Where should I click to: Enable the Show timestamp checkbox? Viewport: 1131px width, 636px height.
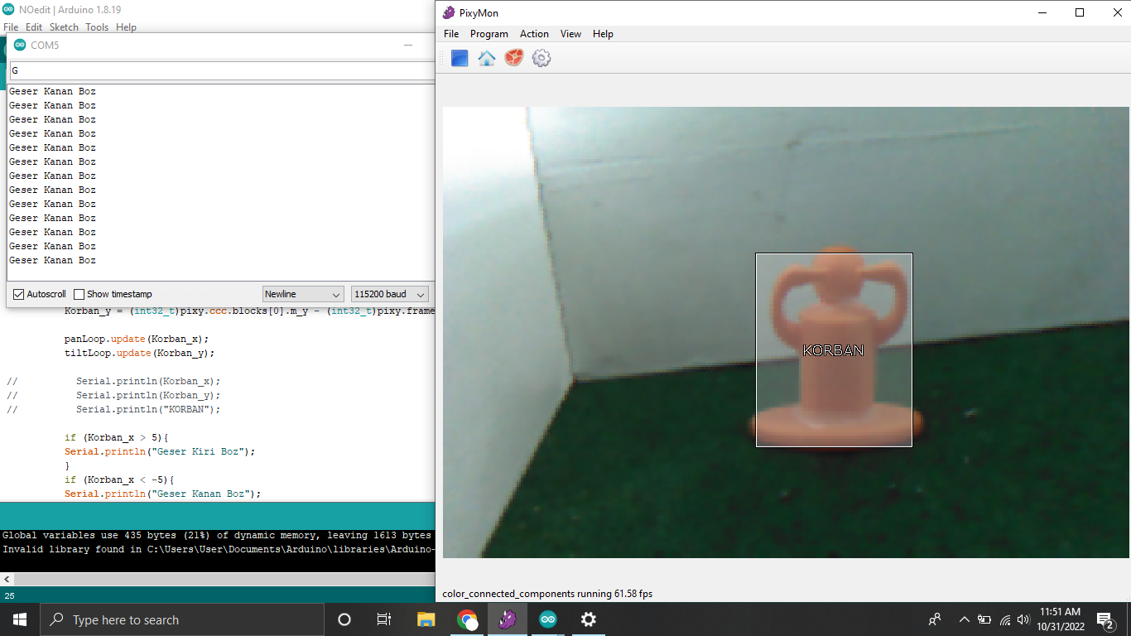[x=79, y=294]
